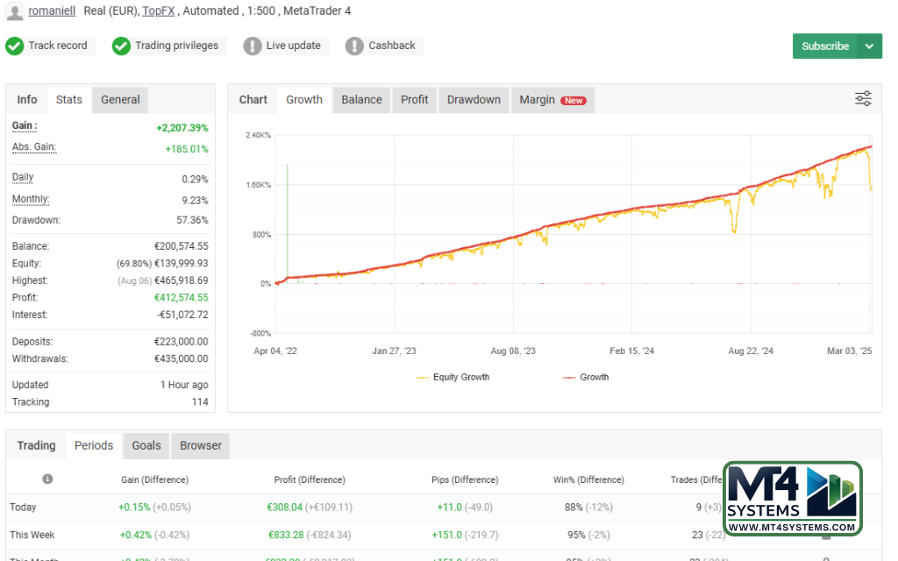Image resolution: width=898 pixels, height=561 pixels.
Task: Click the Track record green check icon
Action: pos(15,46)
